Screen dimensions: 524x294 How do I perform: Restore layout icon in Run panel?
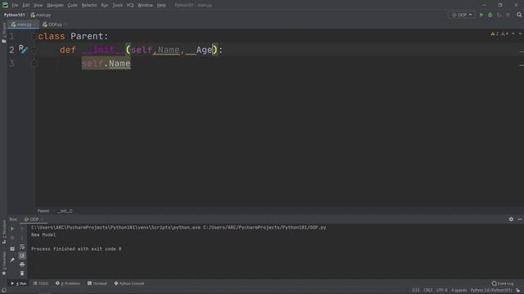[x=12, y=249]
